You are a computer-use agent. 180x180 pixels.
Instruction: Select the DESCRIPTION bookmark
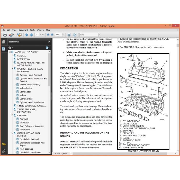tap(24, 59)
